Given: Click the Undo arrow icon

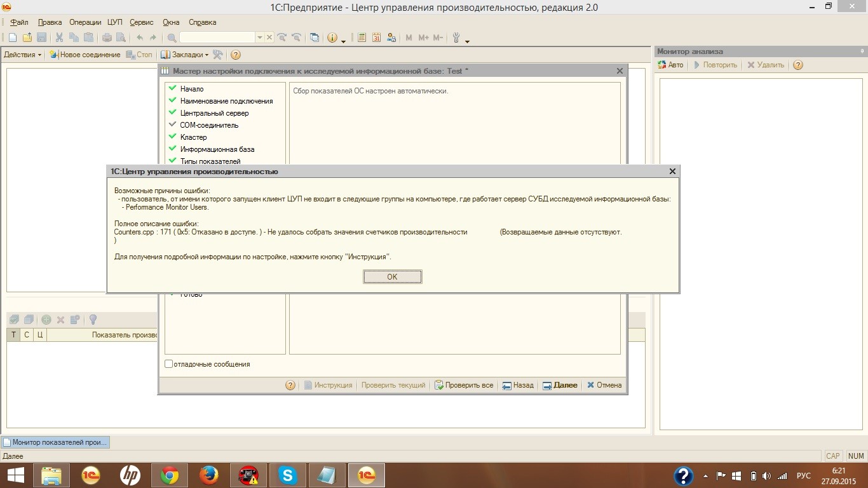Looking at the screenshot, I should point(139,37).
